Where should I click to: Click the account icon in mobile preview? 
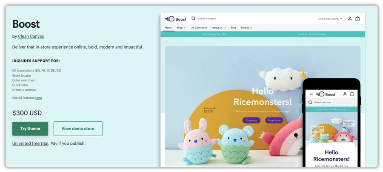(345, 94)
